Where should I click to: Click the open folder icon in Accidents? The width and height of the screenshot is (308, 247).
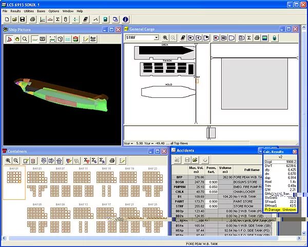pos(195,160)
